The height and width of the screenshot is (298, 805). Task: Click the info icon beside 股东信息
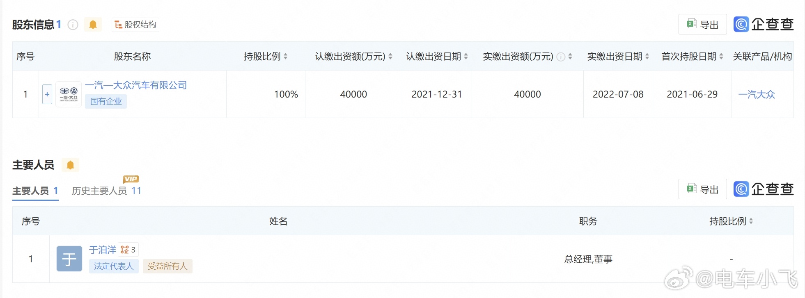(73, 25)
